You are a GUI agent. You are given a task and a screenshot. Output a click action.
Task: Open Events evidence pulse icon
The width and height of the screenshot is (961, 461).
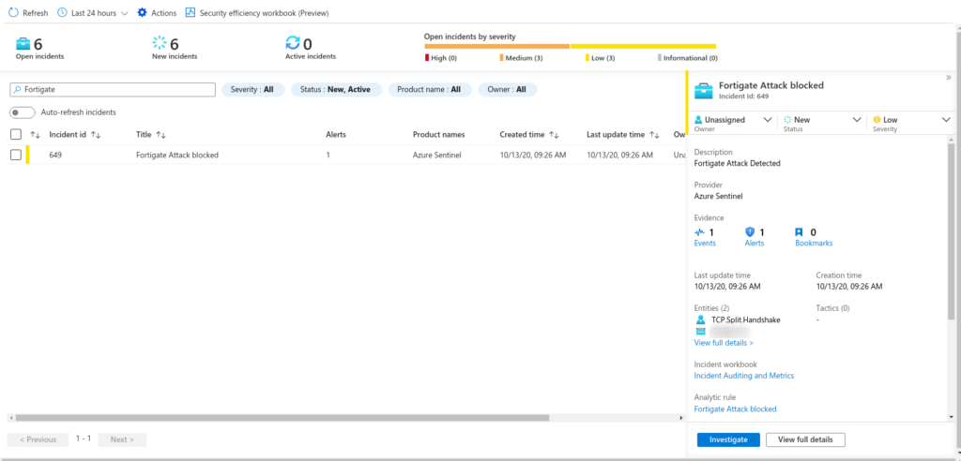pos(700,232)
